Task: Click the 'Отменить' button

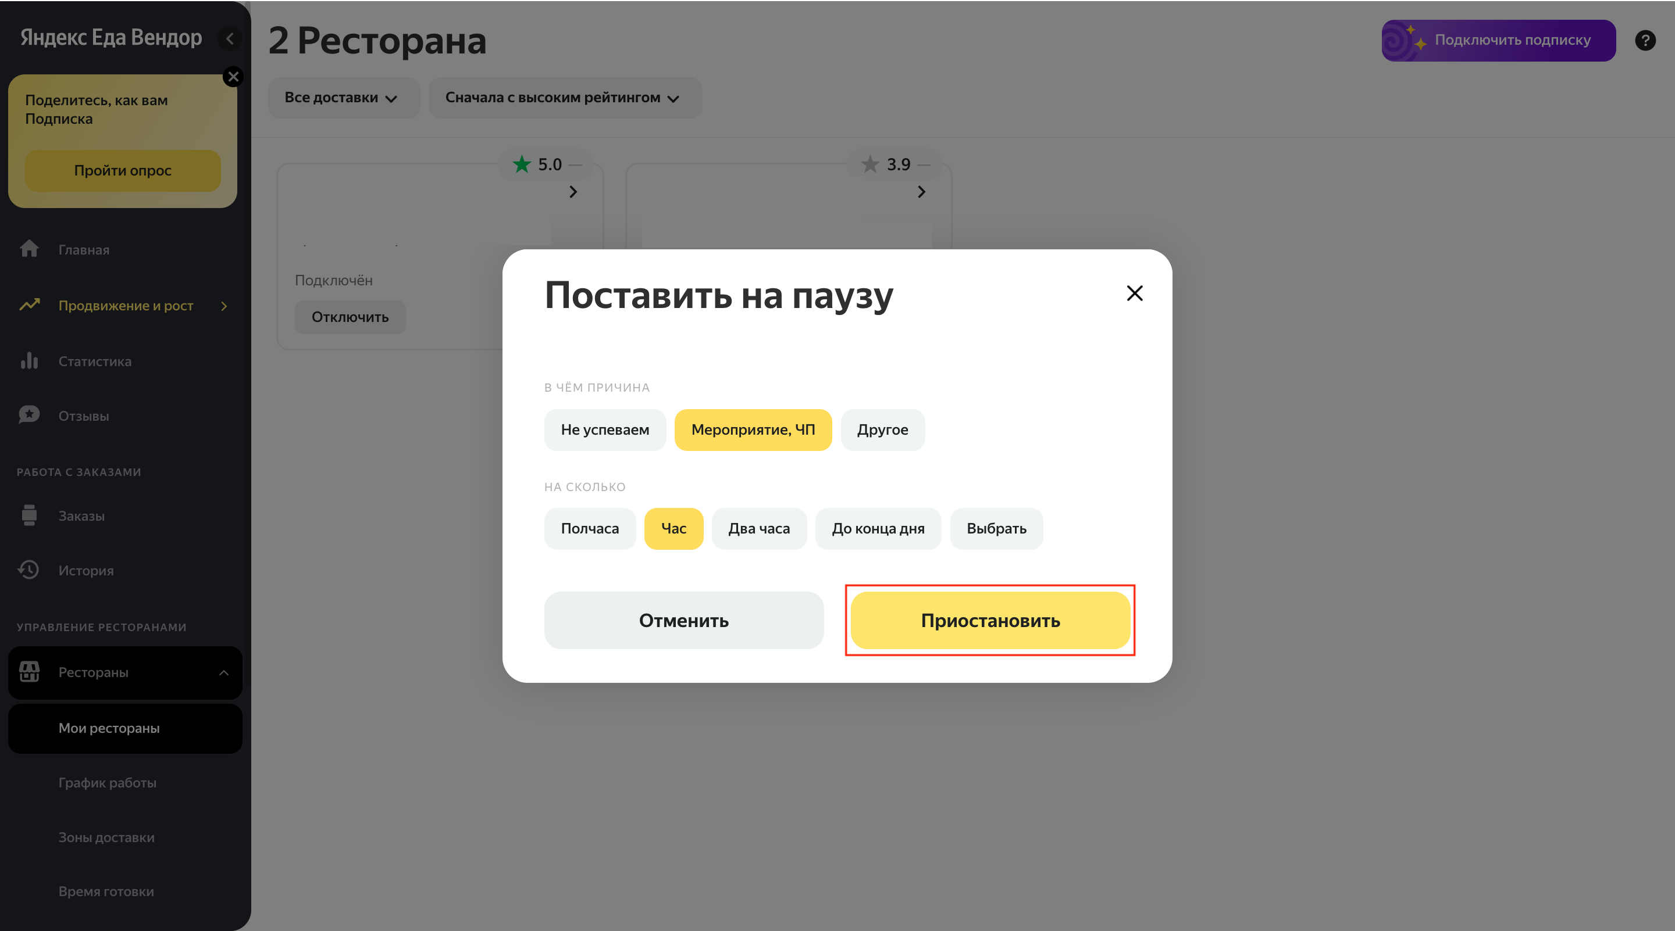Action: point(683,620)
